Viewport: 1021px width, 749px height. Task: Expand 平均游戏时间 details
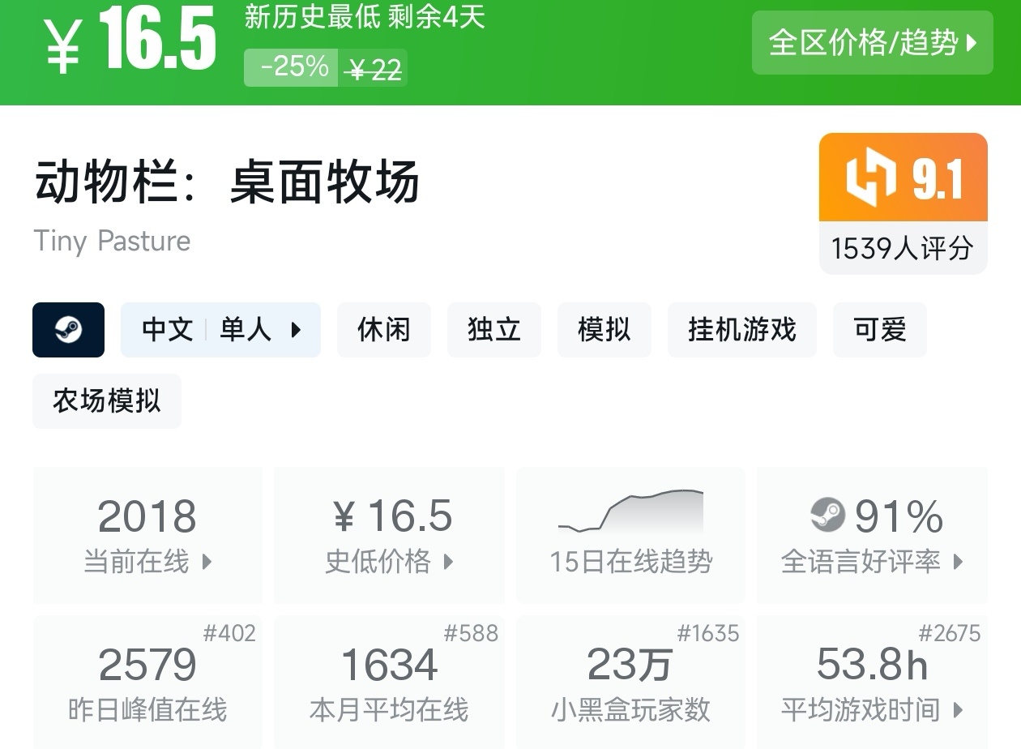point(872,682)
